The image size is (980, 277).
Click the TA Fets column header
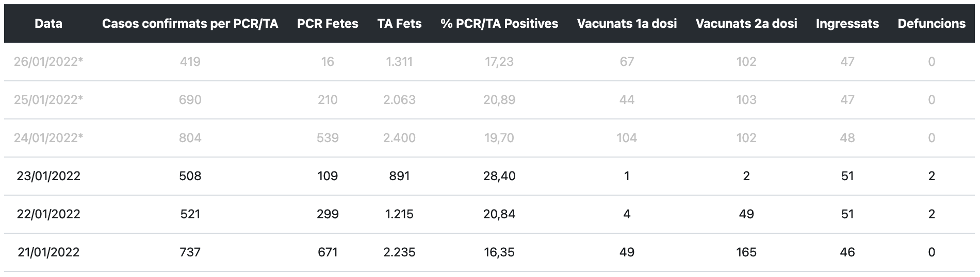coord(399,24)
